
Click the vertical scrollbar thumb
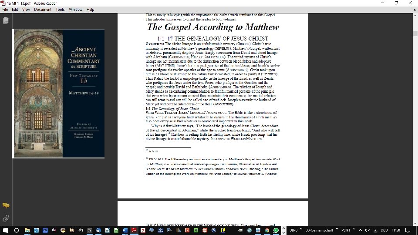(415, 34)
